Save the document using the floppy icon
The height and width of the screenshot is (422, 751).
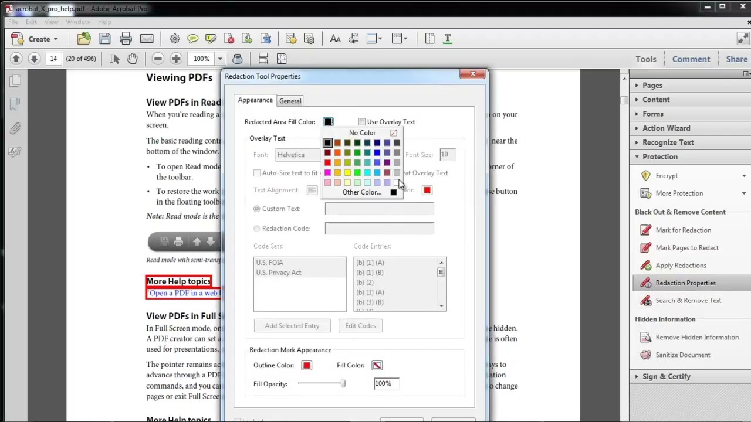pyautogui.click(x=105, y=39)
